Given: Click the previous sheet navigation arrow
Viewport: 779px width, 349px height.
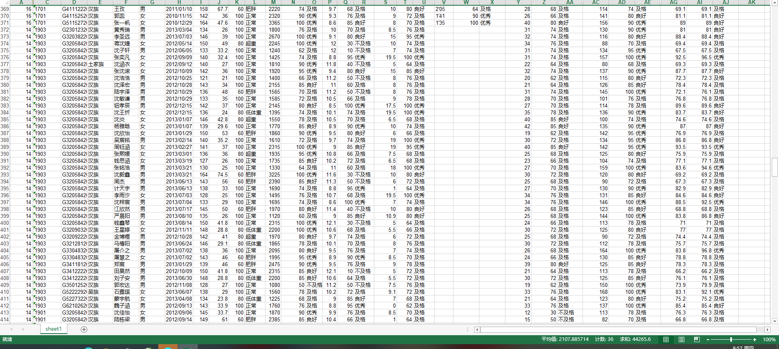Looking at the screenshot, I should (x=11, y=329).
